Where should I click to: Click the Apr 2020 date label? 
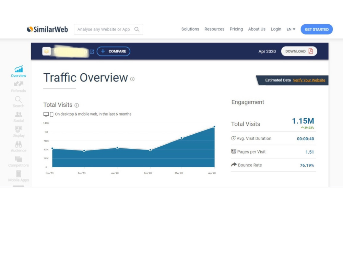click(x=267, y=52)
